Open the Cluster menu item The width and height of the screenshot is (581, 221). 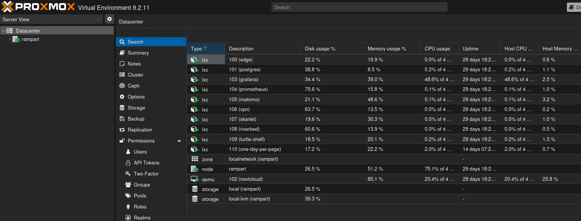click(151, 75)
